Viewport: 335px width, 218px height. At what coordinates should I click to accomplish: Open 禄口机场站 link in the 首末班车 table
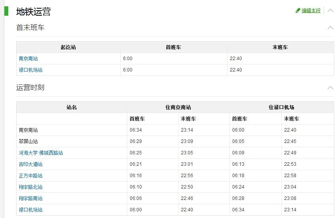click(x=31, y=70)
